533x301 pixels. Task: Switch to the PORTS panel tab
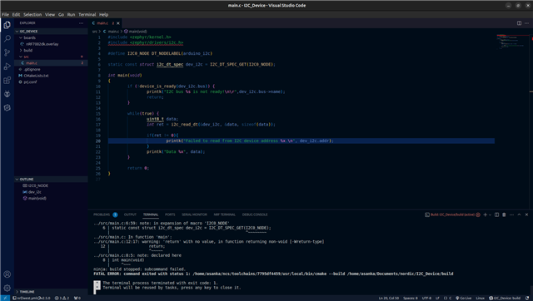coord(170,215)
